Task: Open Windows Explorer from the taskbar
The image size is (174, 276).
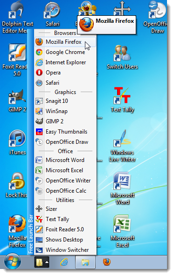Action: [x=85, y=263]
